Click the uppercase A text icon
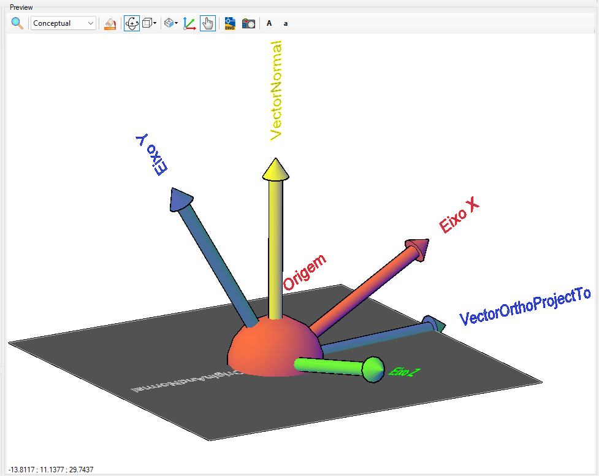Viewport: 599px width, 476px height. [269, 23]
